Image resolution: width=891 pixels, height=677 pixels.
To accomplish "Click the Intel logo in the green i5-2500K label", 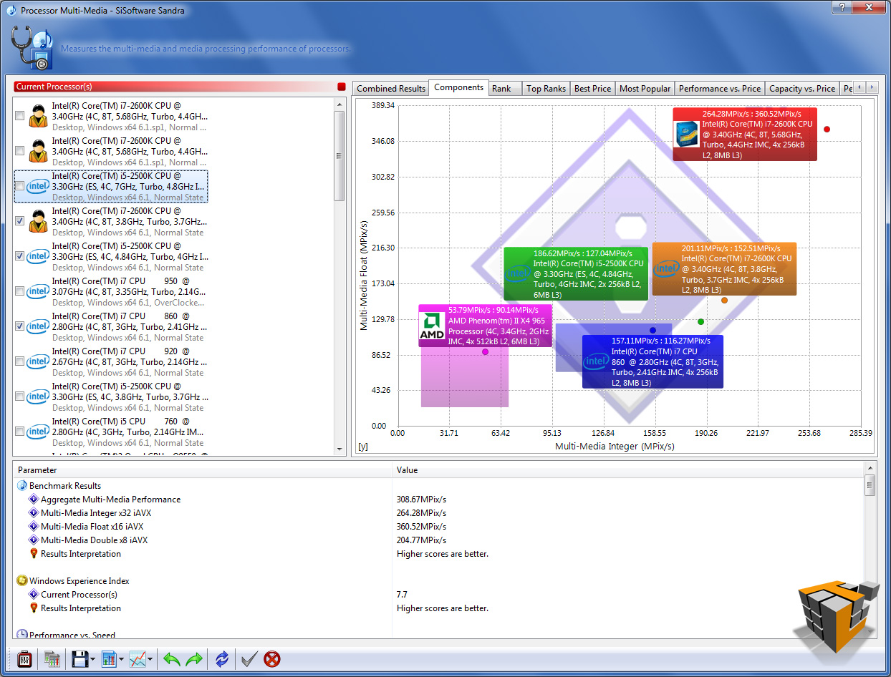I will [x=519, y=274].
